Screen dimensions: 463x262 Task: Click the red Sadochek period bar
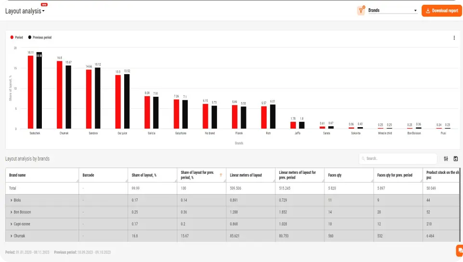30,92
